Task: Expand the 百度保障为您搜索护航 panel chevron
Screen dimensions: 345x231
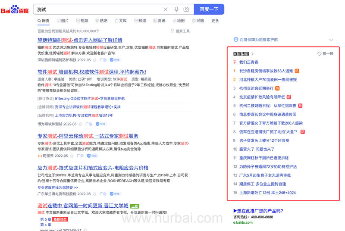Action: pyautogui.click(x=331, y=40)
